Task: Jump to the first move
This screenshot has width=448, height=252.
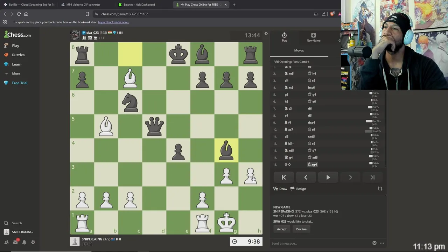Action: click(283, 177)
